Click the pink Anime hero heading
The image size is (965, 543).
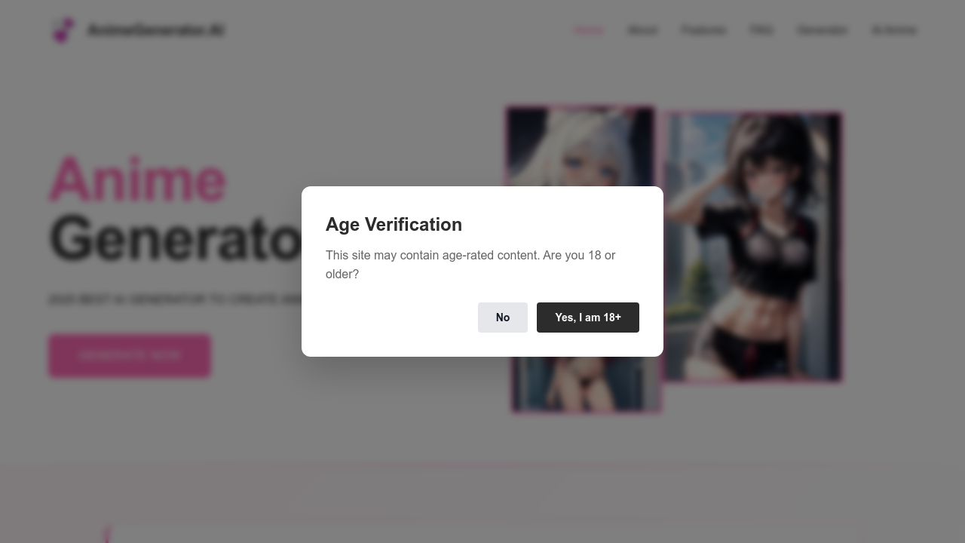click(137, 179)
